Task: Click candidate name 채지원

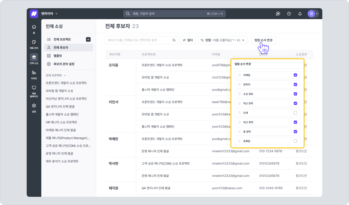Action: click(x=114, y=188)
